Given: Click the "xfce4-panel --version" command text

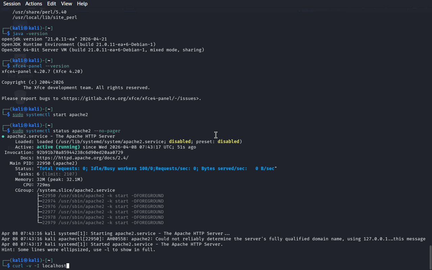Looking at the screenshot, I should pyautogui.click(x=41, y=66).
